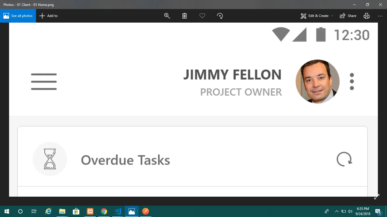Click the hourglass Overdue Tasks icon

pos(50,159)
